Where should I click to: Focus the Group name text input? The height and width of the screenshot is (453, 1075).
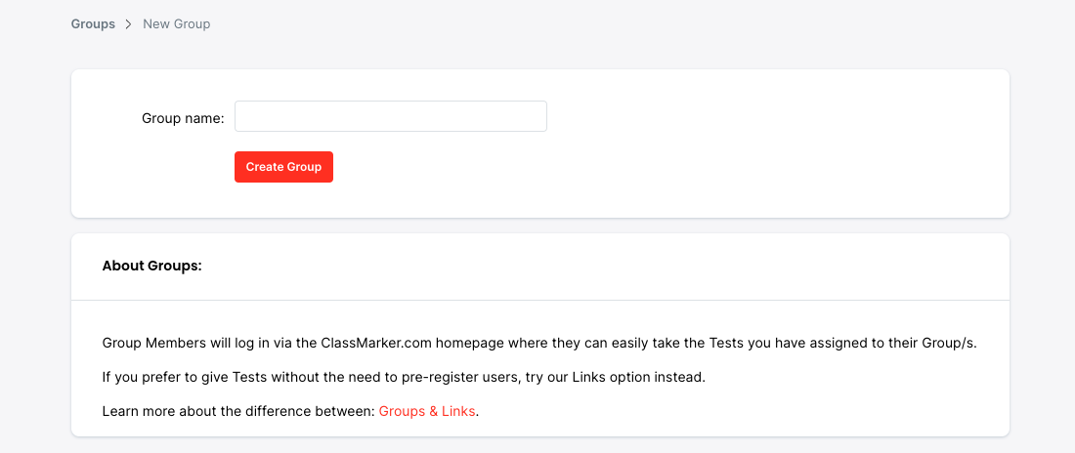[390, 116]
